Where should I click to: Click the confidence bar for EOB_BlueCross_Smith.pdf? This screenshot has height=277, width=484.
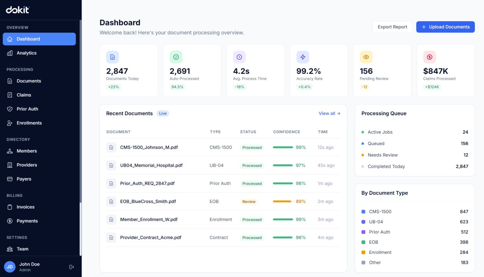pos(282,201)
